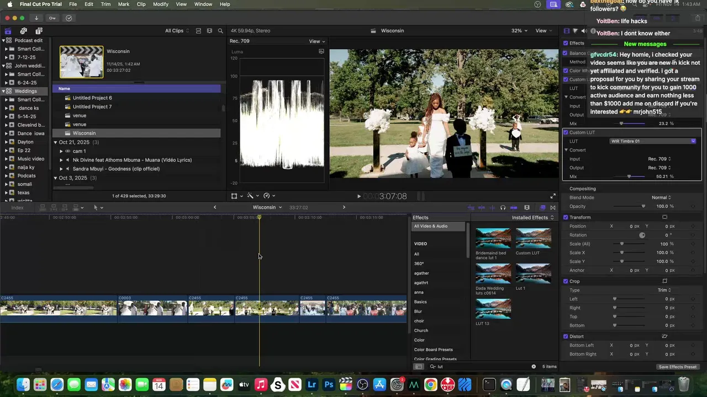Open the Trim menu

point(105,4)
